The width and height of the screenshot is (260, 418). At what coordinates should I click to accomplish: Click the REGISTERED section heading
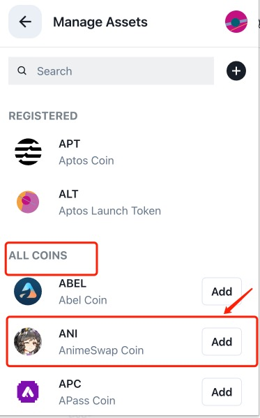click(x=43, y=116)
